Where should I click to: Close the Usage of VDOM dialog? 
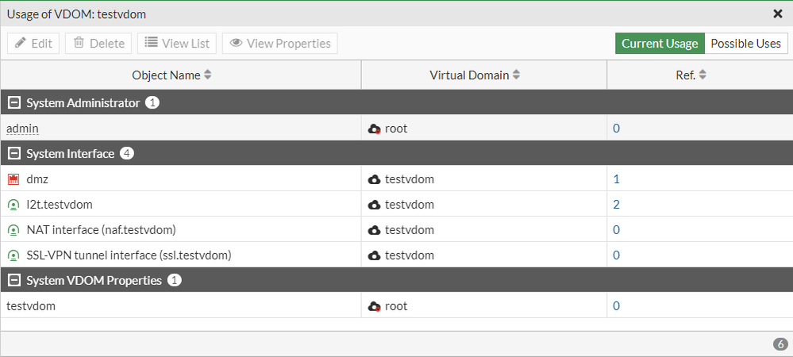(778, 13)
